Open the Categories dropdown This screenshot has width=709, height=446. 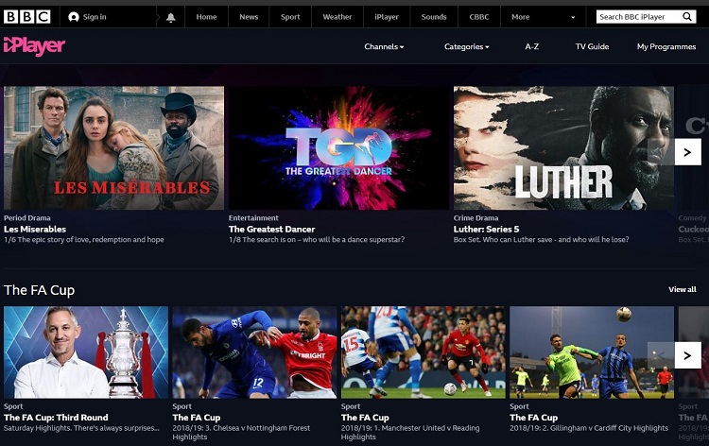(x=467, y=46)
